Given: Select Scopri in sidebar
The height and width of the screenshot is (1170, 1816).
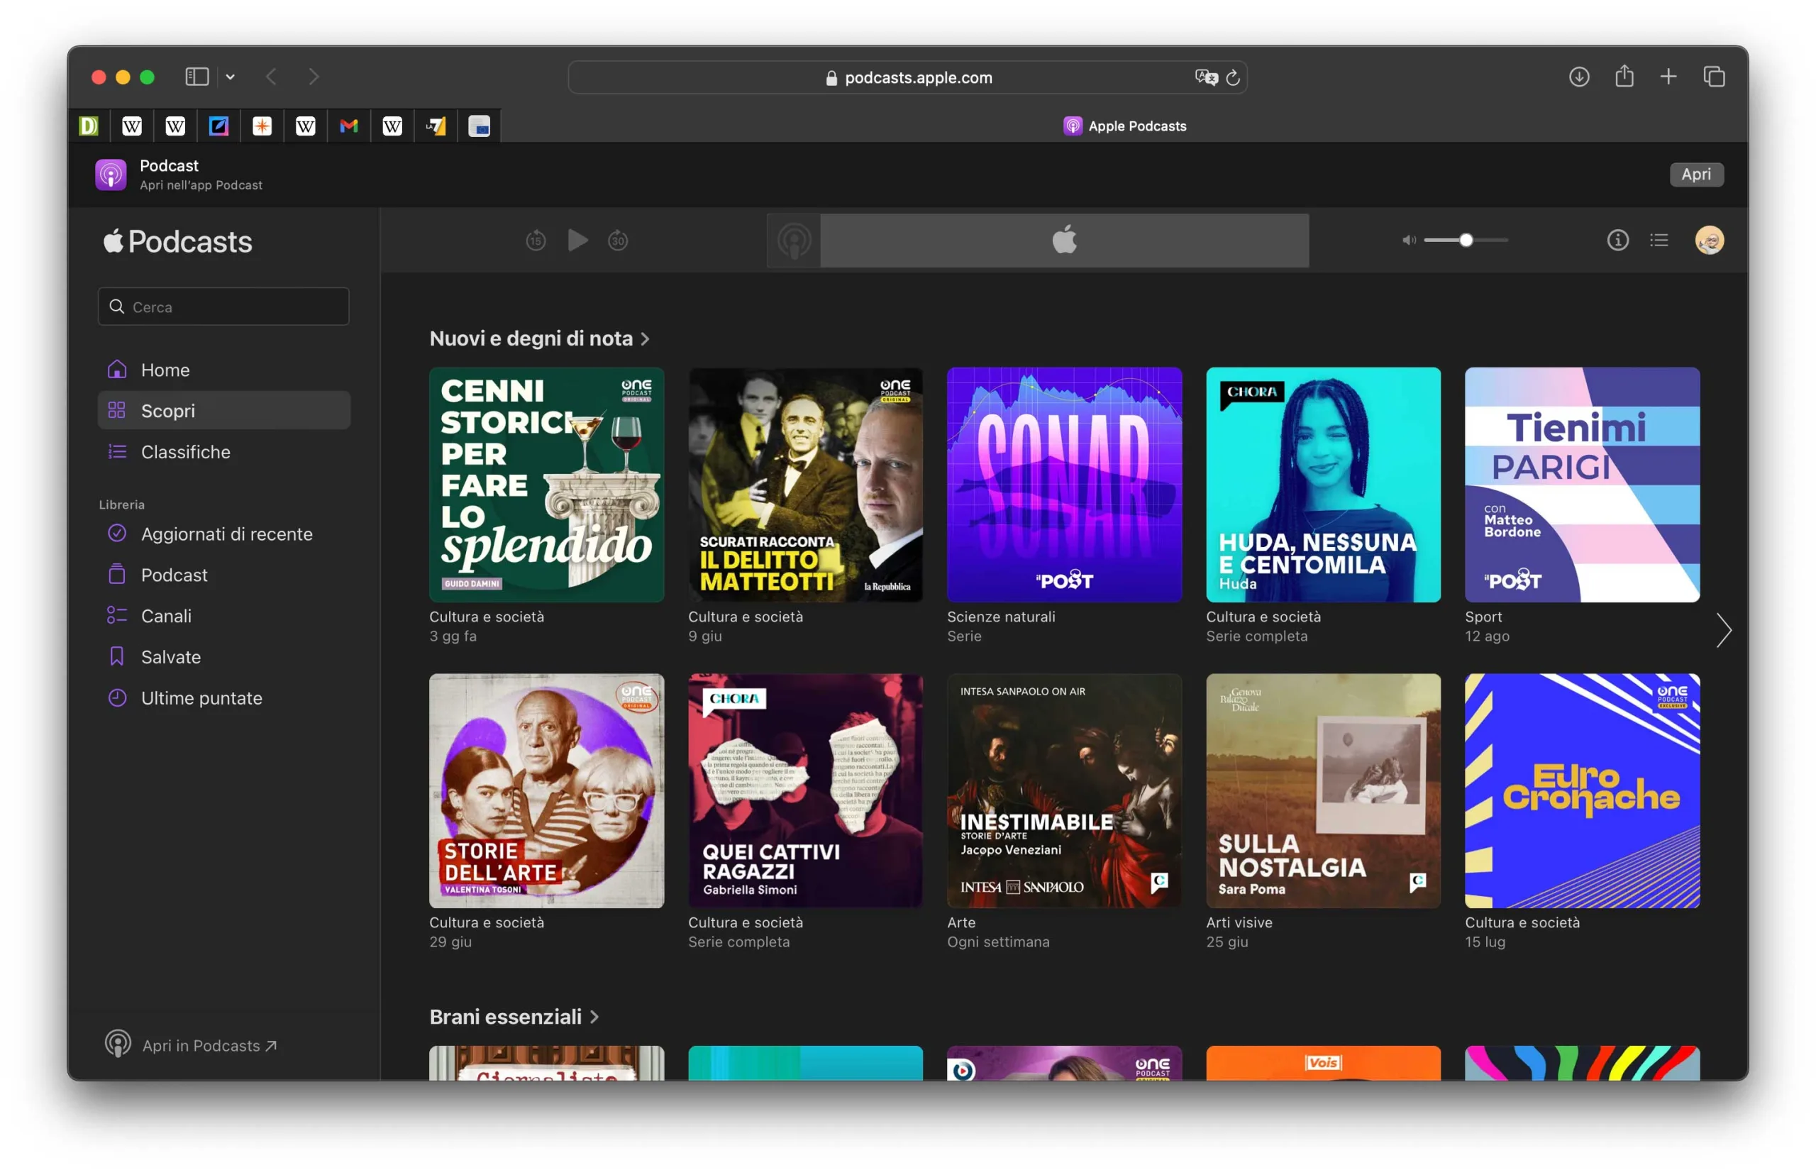Looking at the screenshot, I should 224,411.
